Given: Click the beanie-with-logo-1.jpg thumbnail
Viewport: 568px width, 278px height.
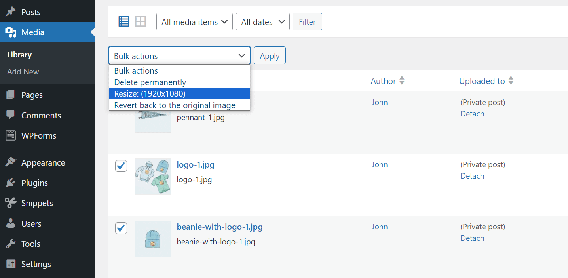Looking at the screenshot, I should pyautogui.click(x=152, y=239).
